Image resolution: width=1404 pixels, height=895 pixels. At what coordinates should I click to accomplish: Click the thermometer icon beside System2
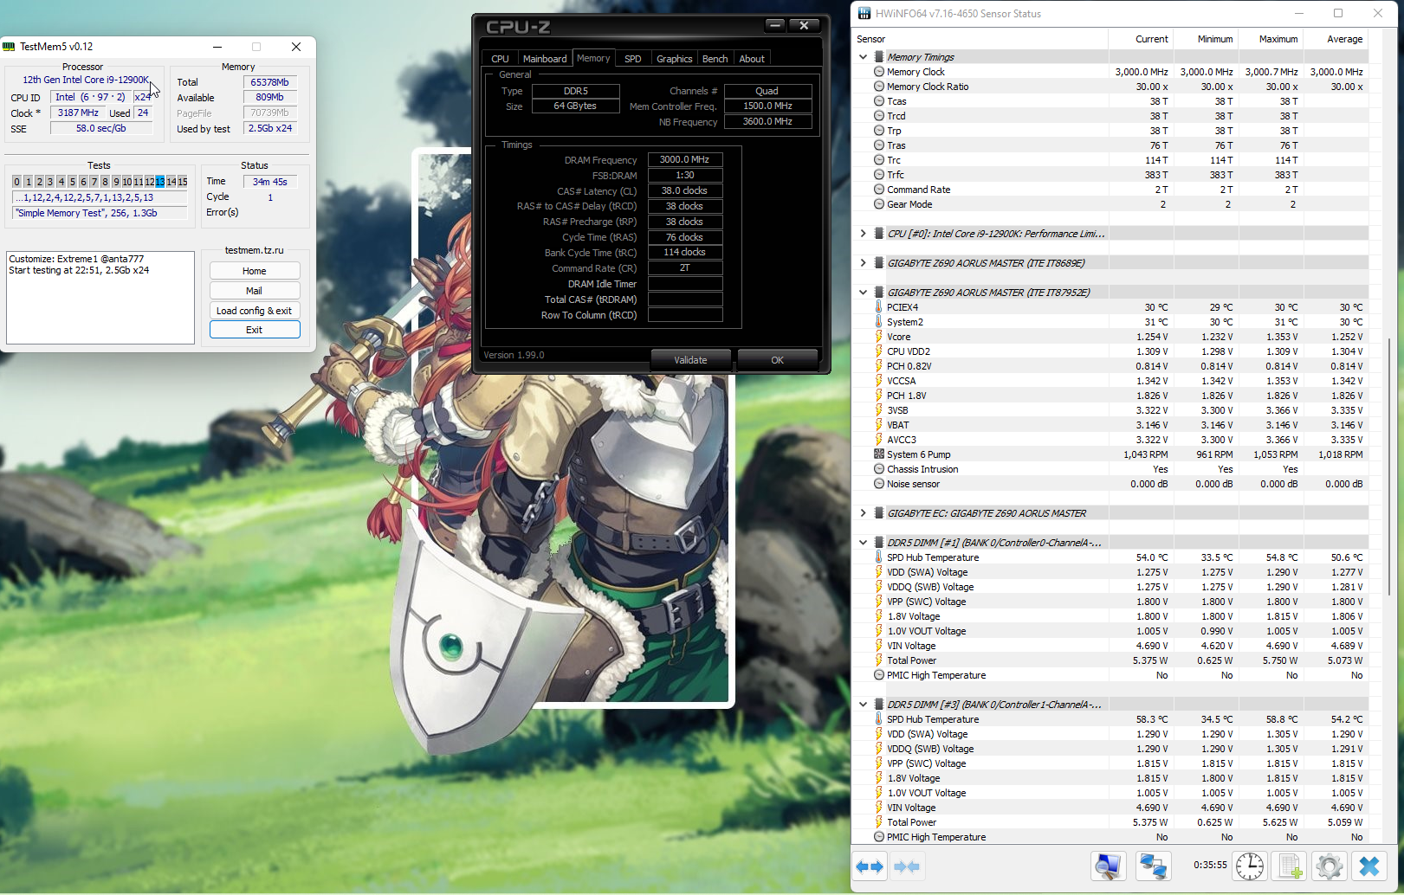[879, 322]
